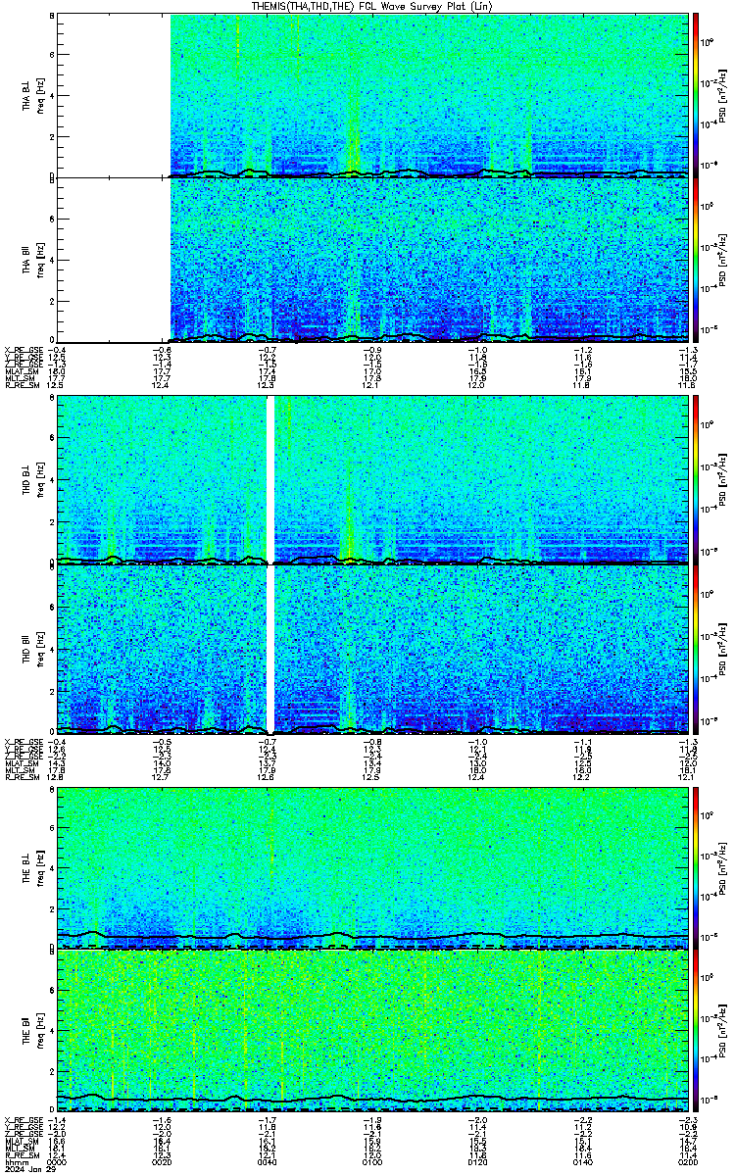Image resolution: width=735 pixels, height=1176 pixels.
Task: Click the PSD color bar beside THA B-perpendicular
Action: pyautogui.click(x=696, y=95)
